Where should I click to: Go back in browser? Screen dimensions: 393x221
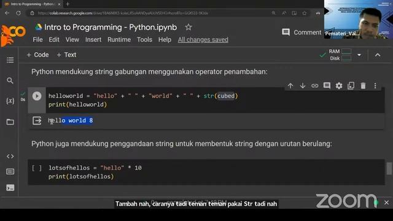click(7, 13)
